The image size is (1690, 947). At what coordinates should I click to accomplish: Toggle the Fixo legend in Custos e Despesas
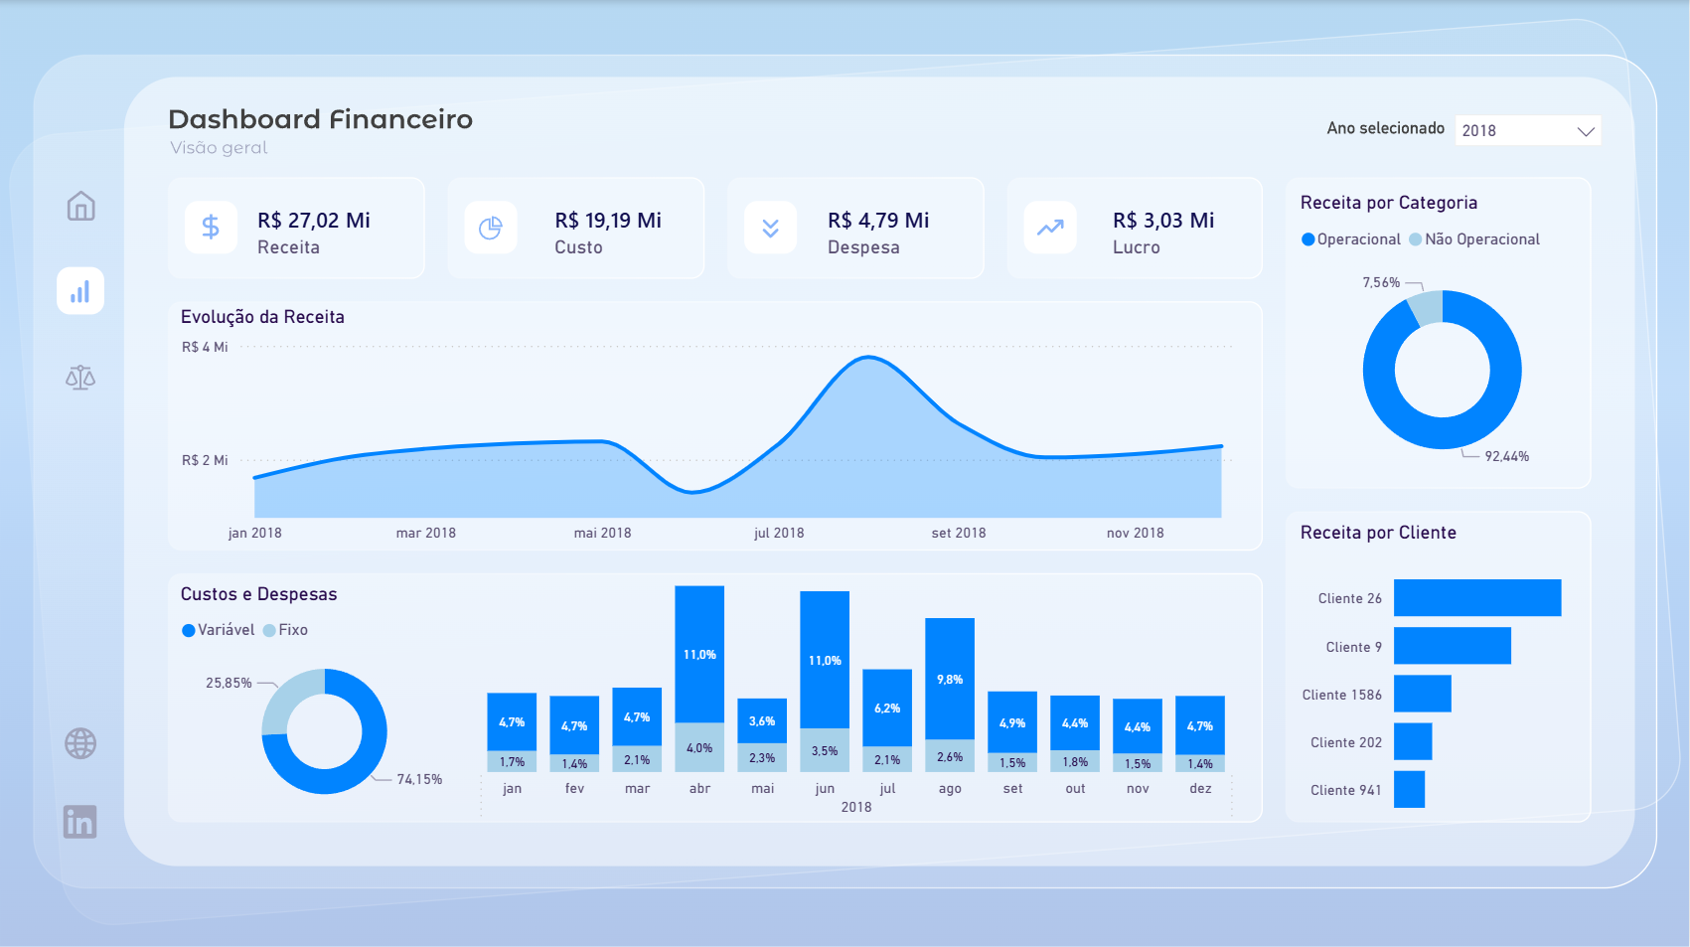coord(286,629)
